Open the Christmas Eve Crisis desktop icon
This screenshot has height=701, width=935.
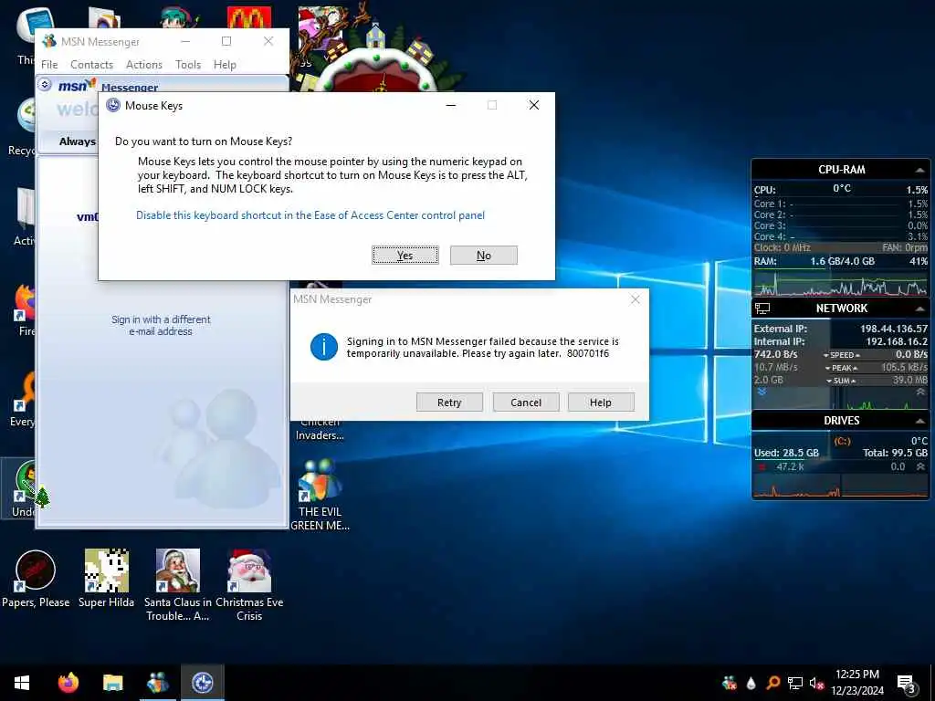pos(249,585)
